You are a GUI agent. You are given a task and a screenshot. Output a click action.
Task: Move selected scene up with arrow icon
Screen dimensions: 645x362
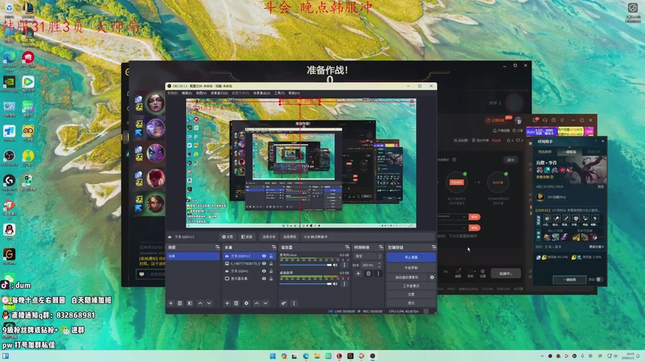click(x=199, y=303)
